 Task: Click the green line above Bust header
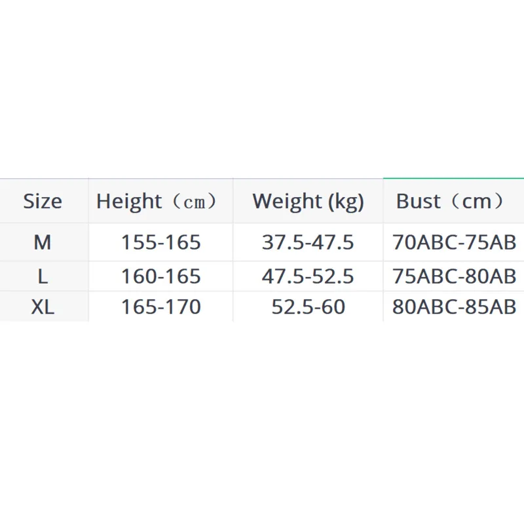(x=453, y=178)
